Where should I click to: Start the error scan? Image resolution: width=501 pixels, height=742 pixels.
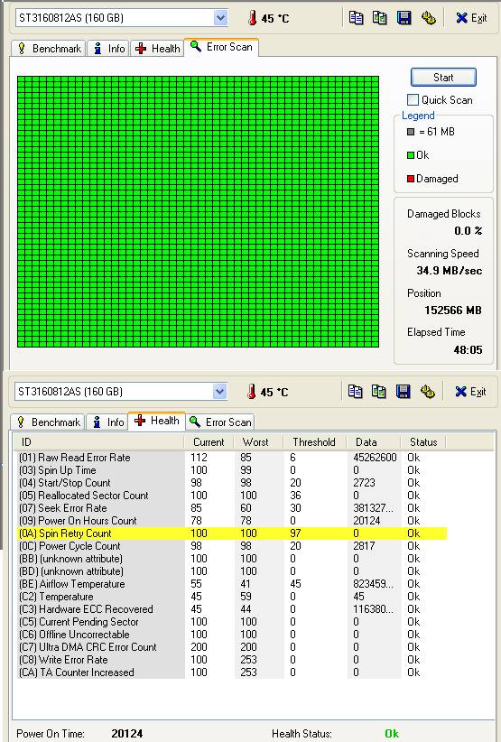pyautogui.click(x=443, y=77)
